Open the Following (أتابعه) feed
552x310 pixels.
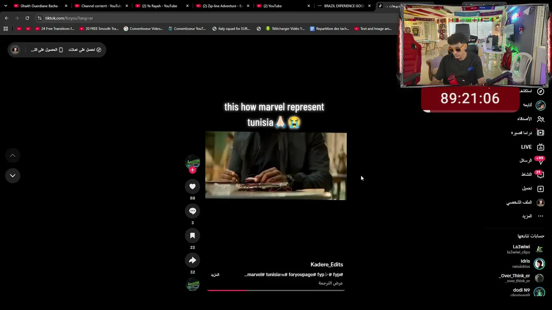[534, 105]
